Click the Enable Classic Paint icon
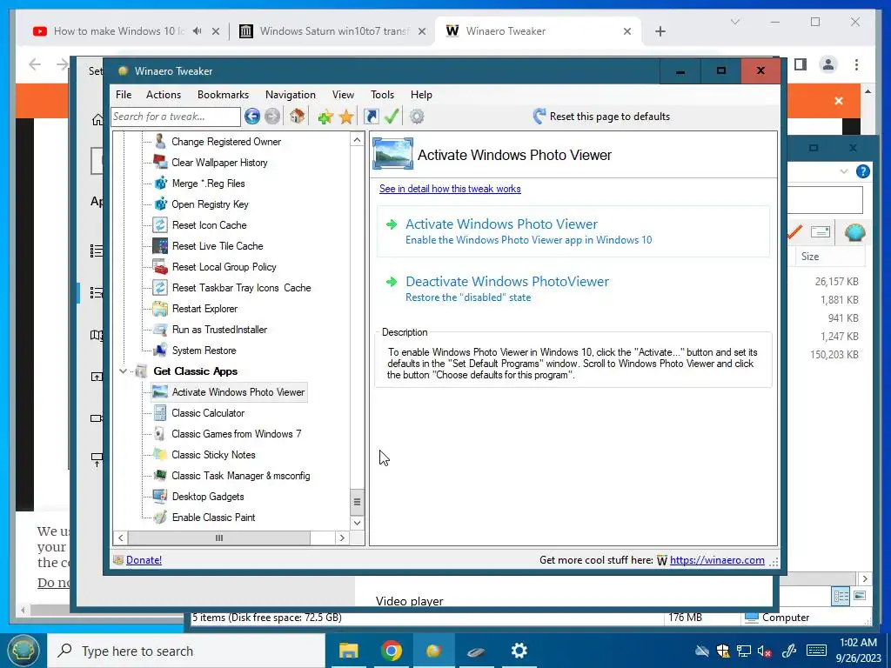Screen dimensions: 891x668 pyautogui.click(x=160, y=518)
